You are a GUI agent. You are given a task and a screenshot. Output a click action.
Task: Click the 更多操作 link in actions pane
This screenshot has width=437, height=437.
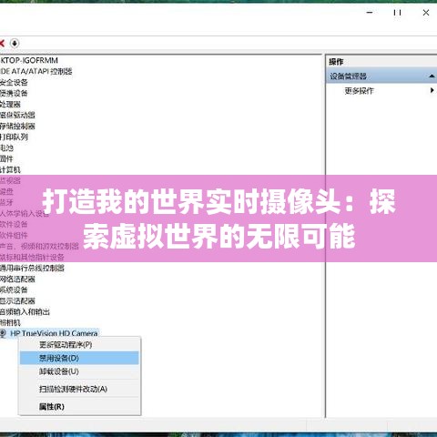point(359,90)
